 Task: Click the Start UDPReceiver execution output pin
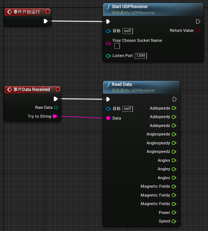point(198,21)
